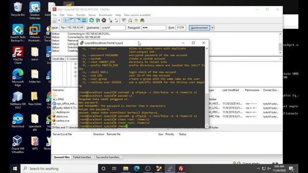
Task: Open the PuTTY window system menu icon
Action: 82,43
